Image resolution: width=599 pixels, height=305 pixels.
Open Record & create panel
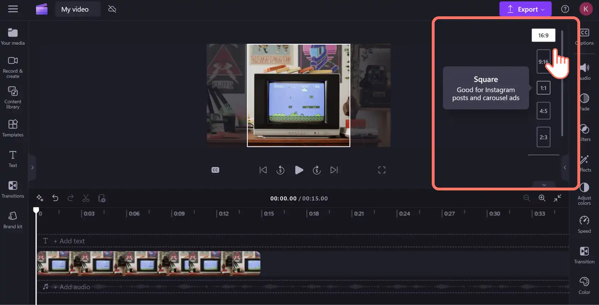pos(13,67)
